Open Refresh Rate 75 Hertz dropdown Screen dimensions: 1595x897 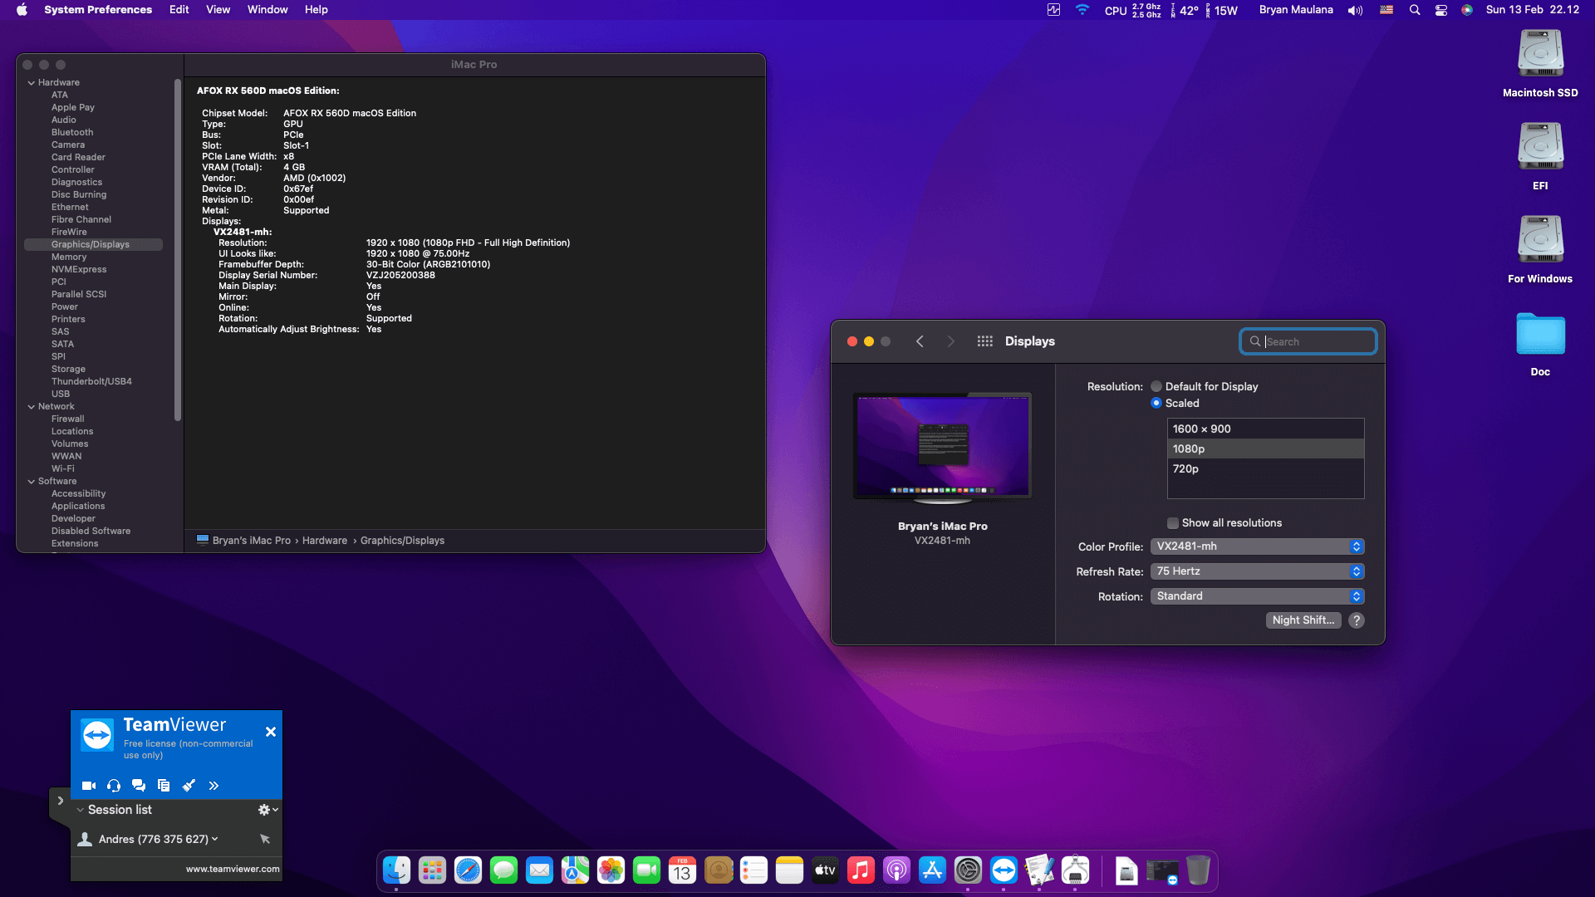click(1257, 571)
